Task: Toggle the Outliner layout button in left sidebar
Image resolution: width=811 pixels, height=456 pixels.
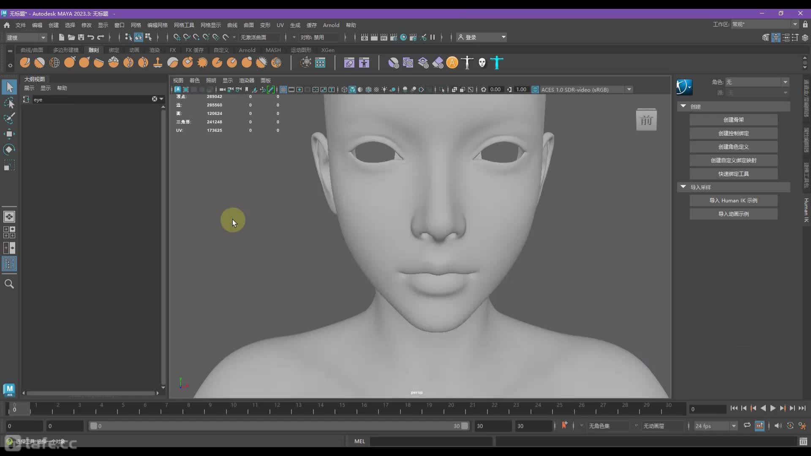Action: coord(9,264)
